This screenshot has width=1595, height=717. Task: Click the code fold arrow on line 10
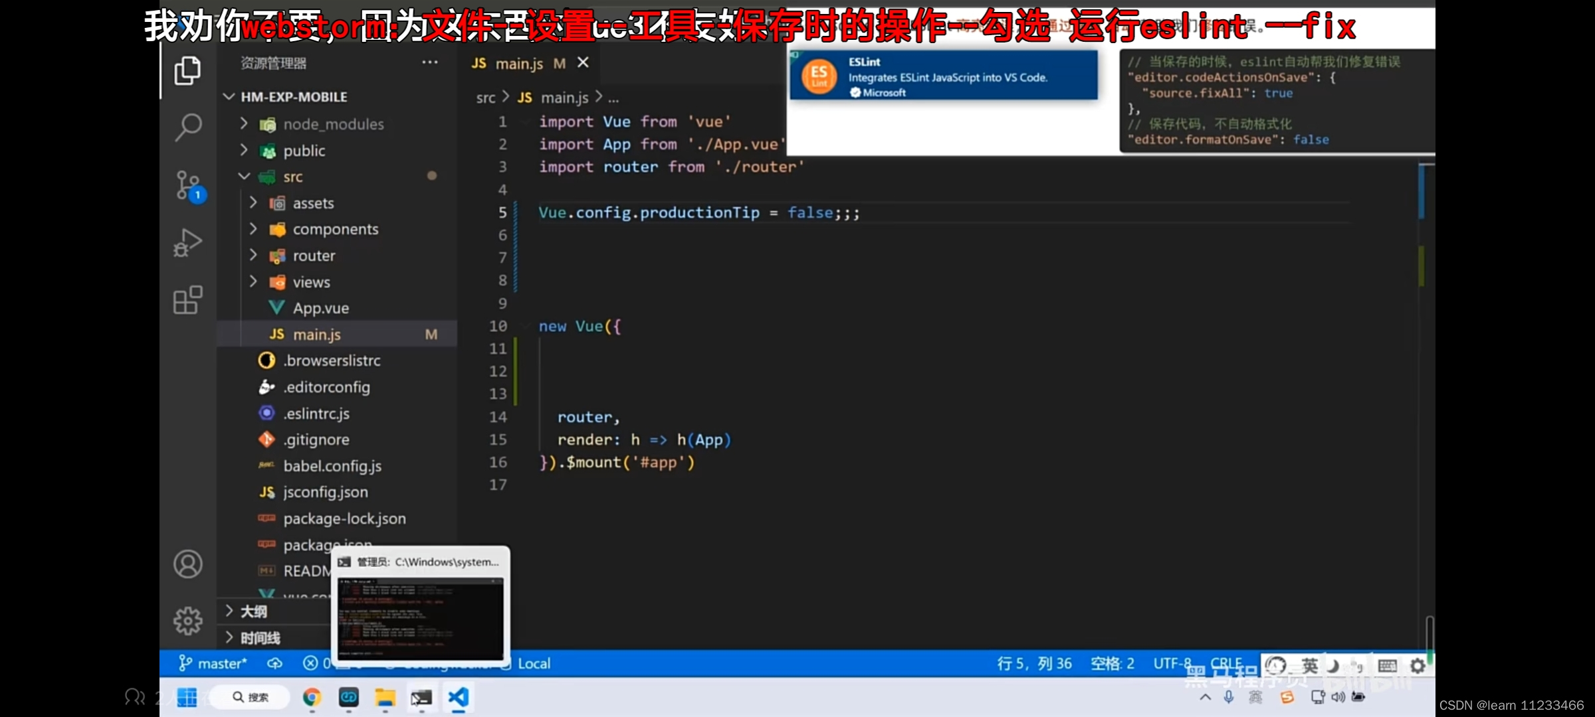[526, 326]
